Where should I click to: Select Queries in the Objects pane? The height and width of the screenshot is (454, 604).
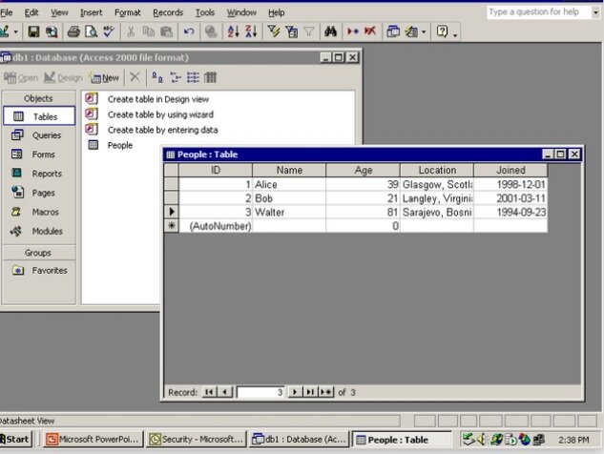tap(39, 135)
